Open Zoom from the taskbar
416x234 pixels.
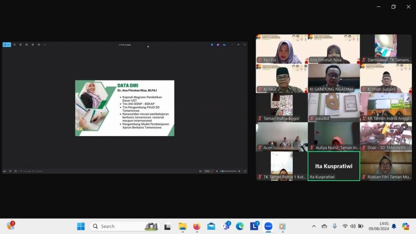tap(268, 226)
